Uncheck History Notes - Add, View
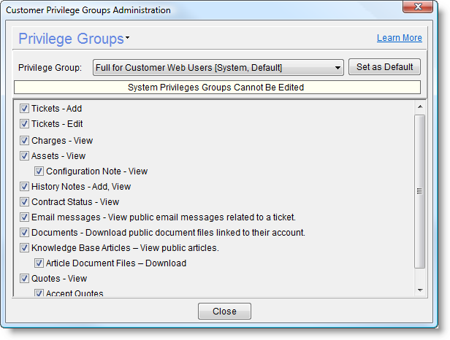The width and height of the screenshot is (450, 340). tap(24, 187)
